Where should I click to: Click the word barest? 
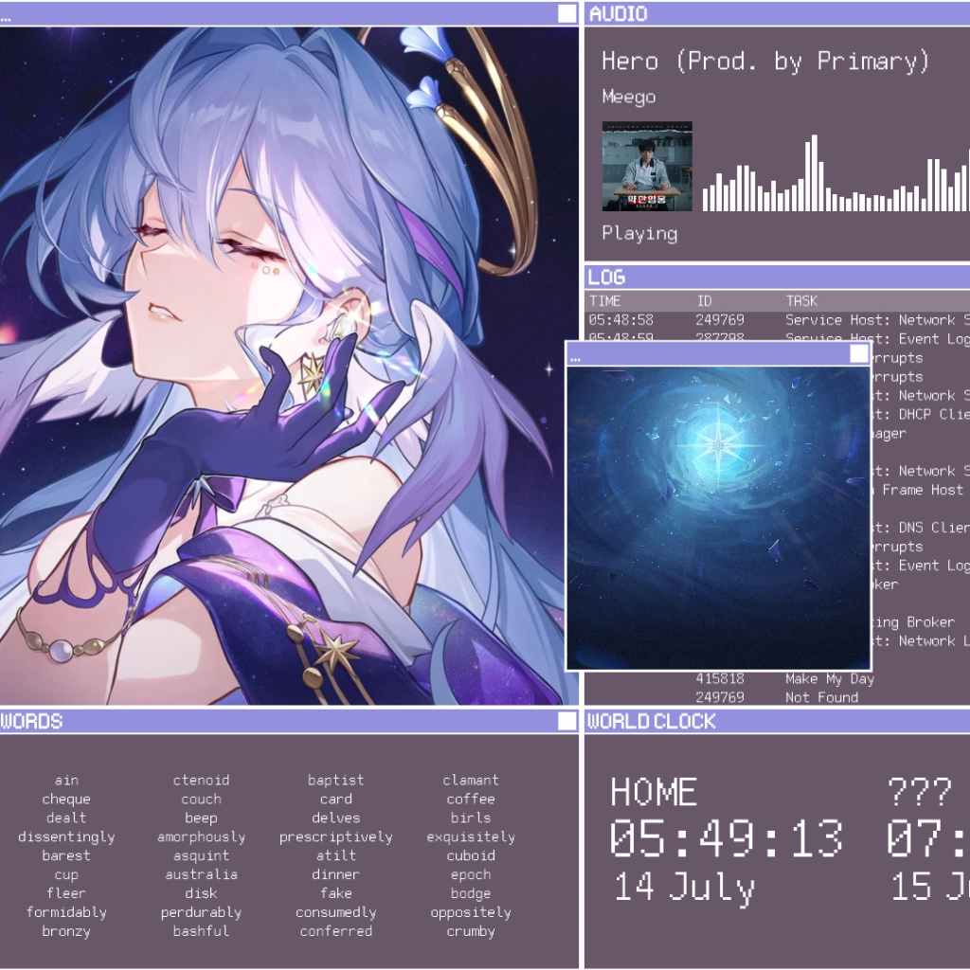point(66,856)
